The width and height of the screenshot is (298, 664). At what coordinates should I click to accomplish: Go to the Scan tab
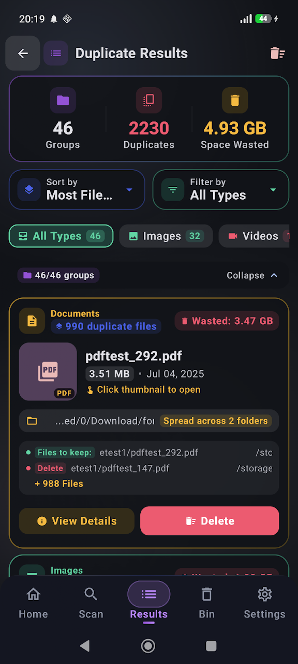91,603
